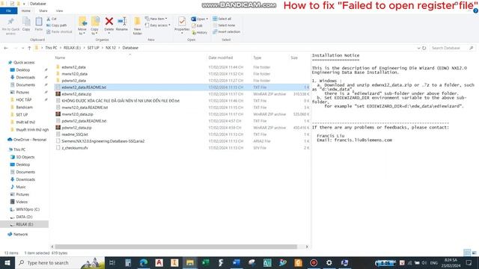Refresh the Database folder view
The height and width of the screenshot is (269, 479).
(424, 48)
